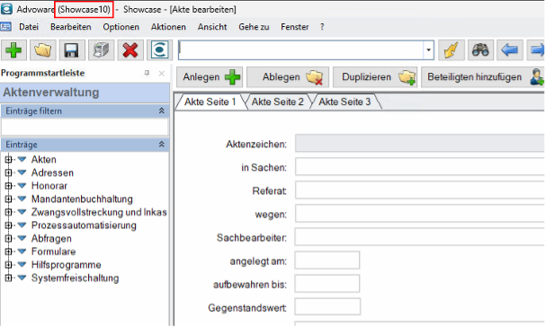Click the menu bar document icon left of Datei
545x327 pixels.
pos(5,27)
